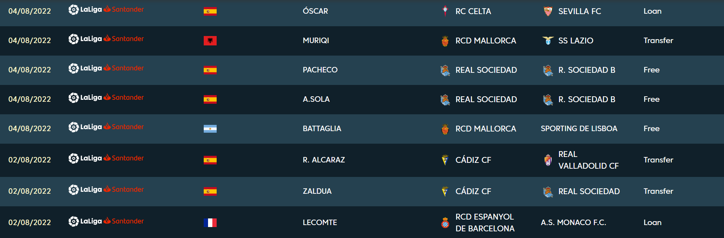724x238 pixels.
Task: Click the SPORTING DE LISBOA team name
Action: pos(579,129)
